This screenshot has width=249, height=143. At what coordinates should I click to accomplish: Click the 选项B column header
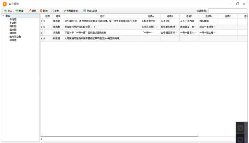pos(170,16)
